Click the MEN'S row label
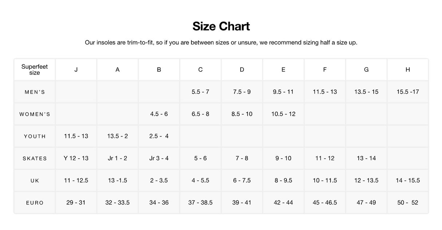 (35, 92)
